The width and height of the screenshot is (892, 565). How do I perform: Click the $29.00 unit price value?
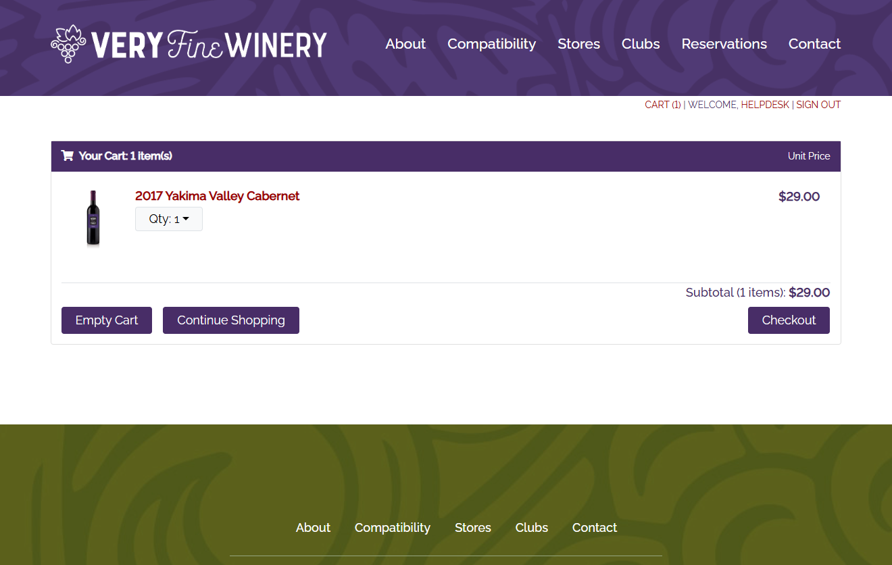point(799,197)
